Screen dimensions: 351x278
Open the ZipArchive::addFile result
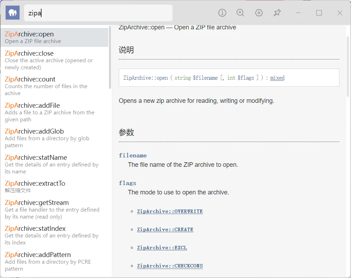point(54,112)
